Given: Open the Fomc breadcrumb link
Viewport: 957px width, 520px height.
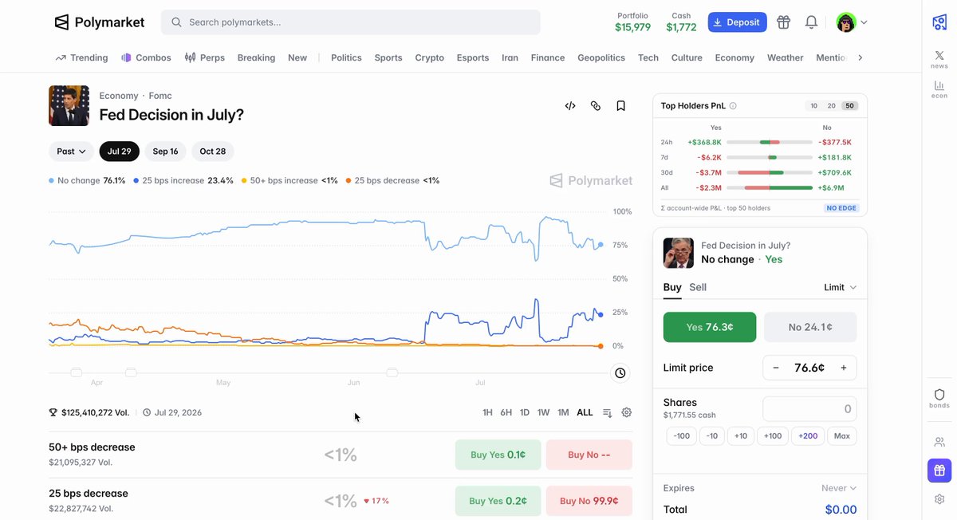Looking at the screenshot, I should pyautogui.click(x=160, y=96).
